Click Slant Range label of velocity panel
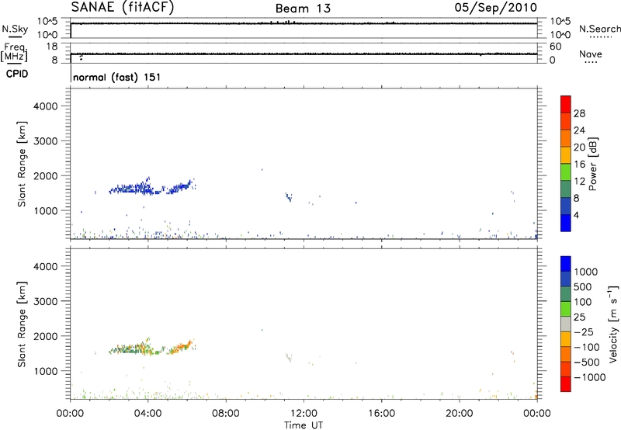 22,324
